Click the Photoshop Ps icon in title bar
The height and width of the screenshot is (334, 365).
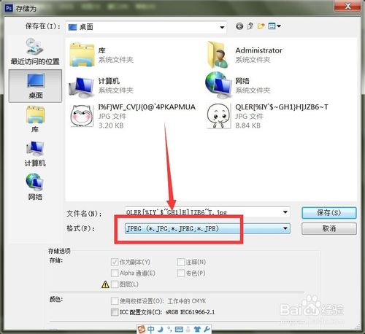(9, 8)
